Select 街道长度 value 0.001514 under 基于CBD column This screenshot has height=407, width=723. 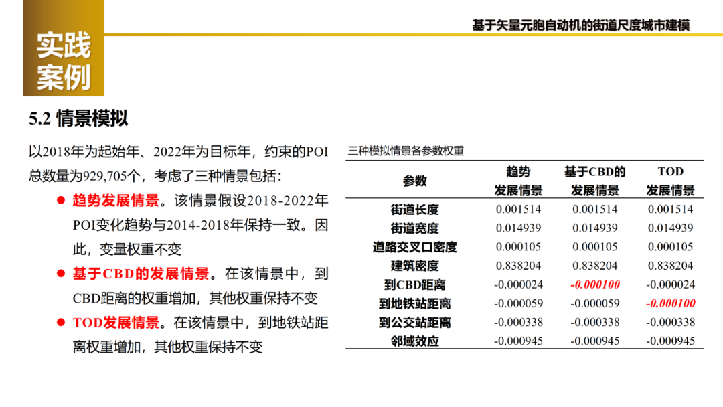[595, 210]
